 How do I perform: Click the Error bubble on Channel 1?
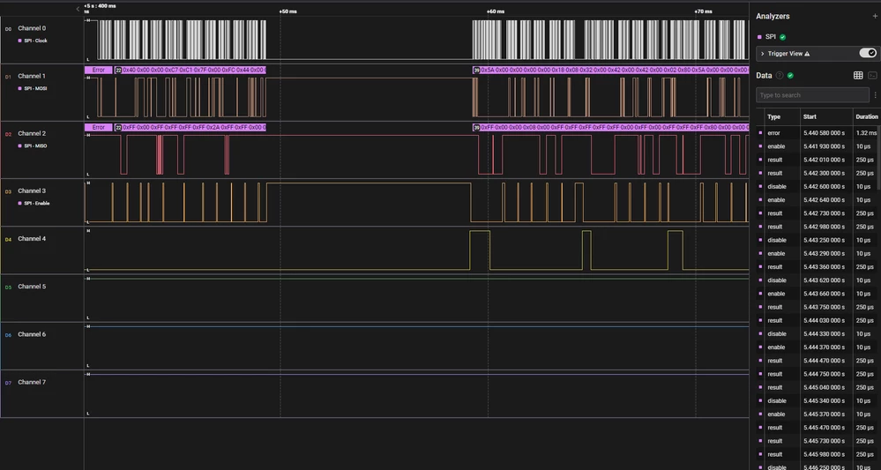[x=98, y=71]
